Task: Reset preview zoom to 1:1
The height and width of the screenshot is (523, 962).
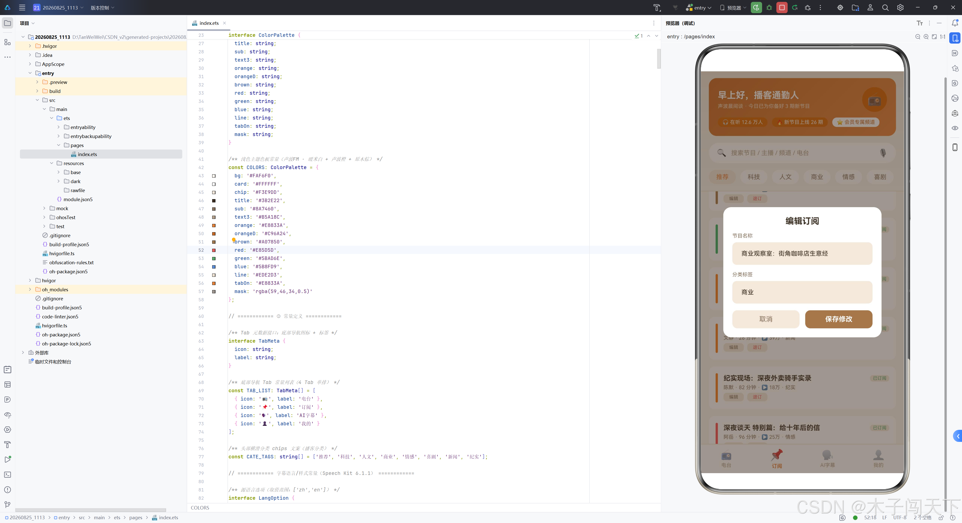Action: [942, 37]
